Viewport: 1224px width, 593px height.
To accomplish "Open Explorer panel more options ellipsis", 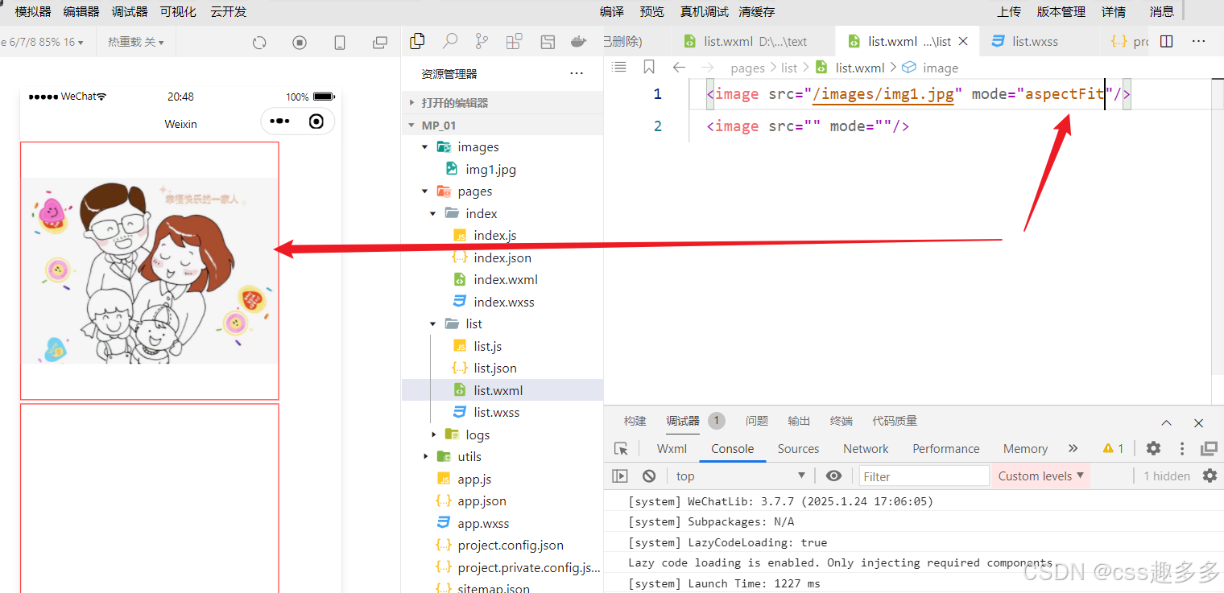I will tap(577, 73).
